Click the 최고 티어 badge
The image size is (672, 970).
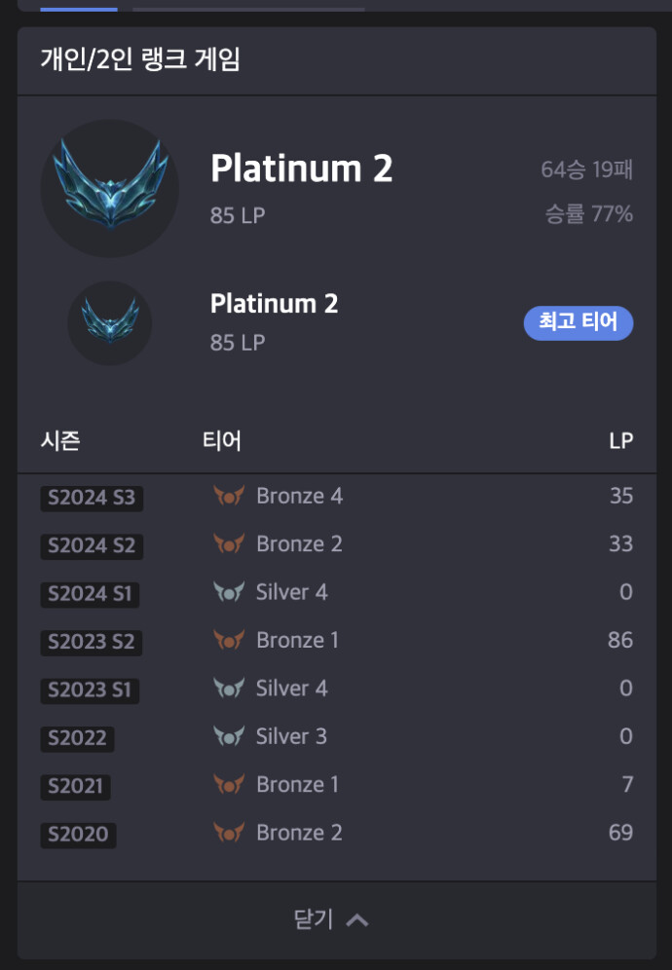579,323
